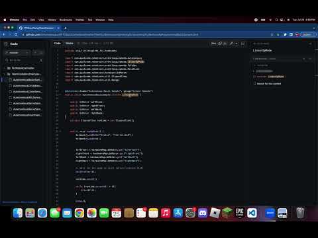Switch to the Blame tab
318x238 pixels.
pos(69,44)
